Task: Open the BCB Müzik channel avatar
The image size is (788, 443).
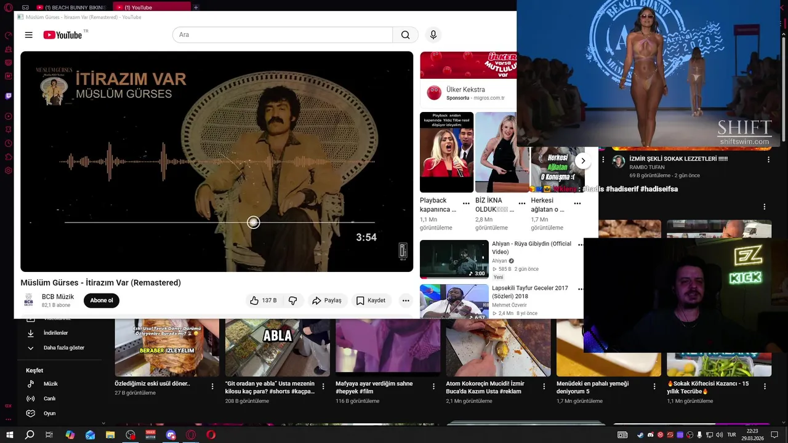Action: pyautogui.click(x=29, y=300)
